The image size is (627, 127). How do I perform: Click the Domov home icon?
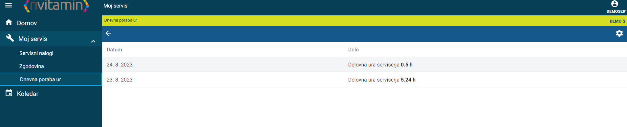tap(9, 22)
